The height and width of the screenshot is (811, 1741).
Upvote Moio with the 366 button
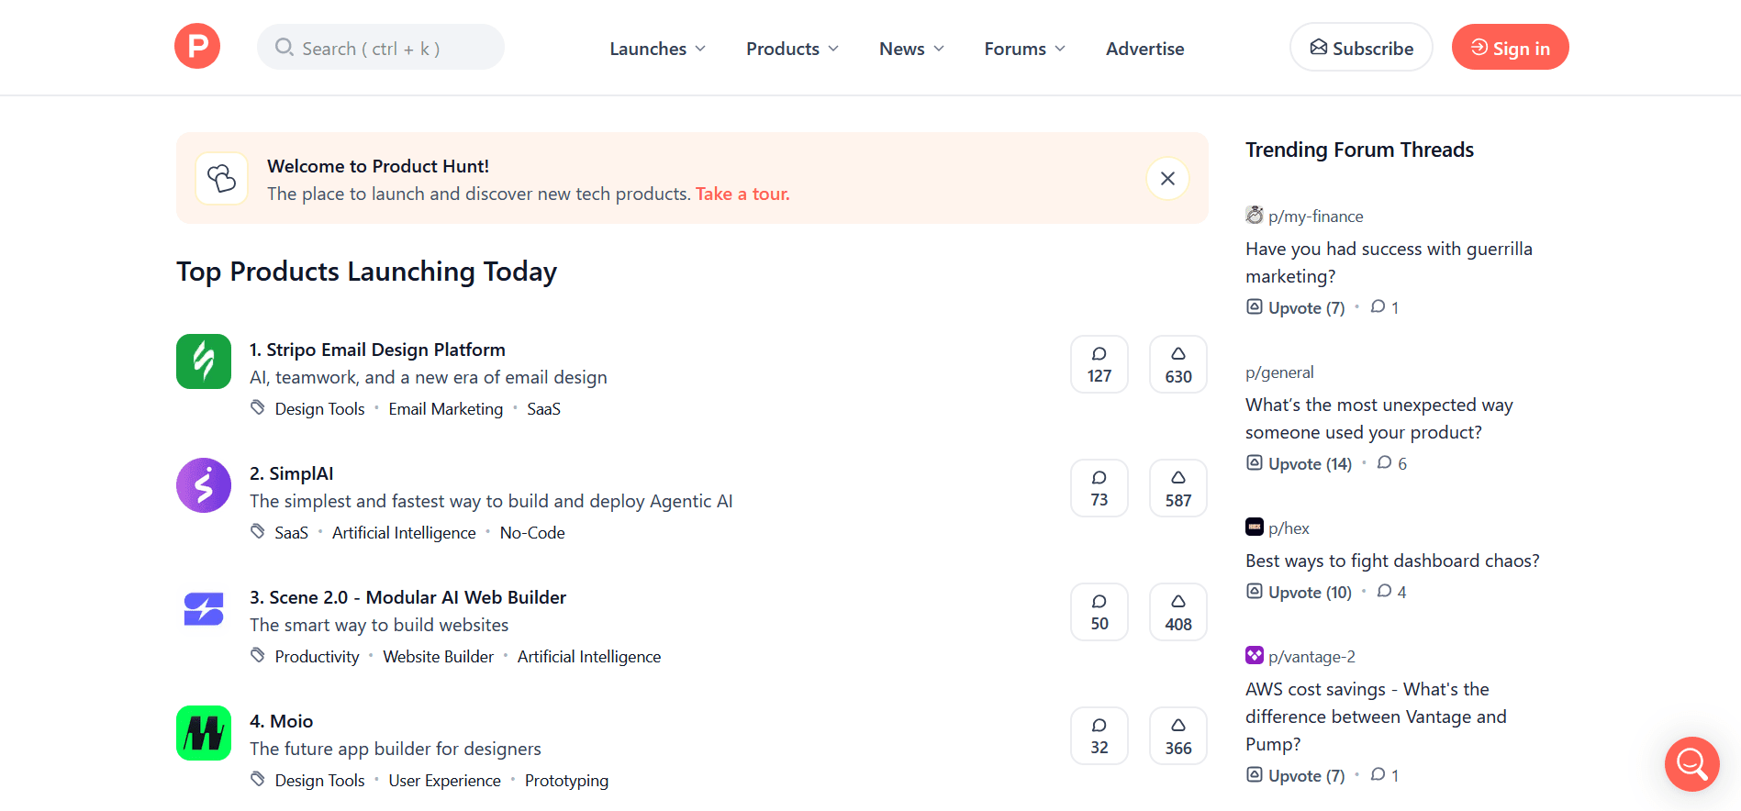coord(1178,736)
